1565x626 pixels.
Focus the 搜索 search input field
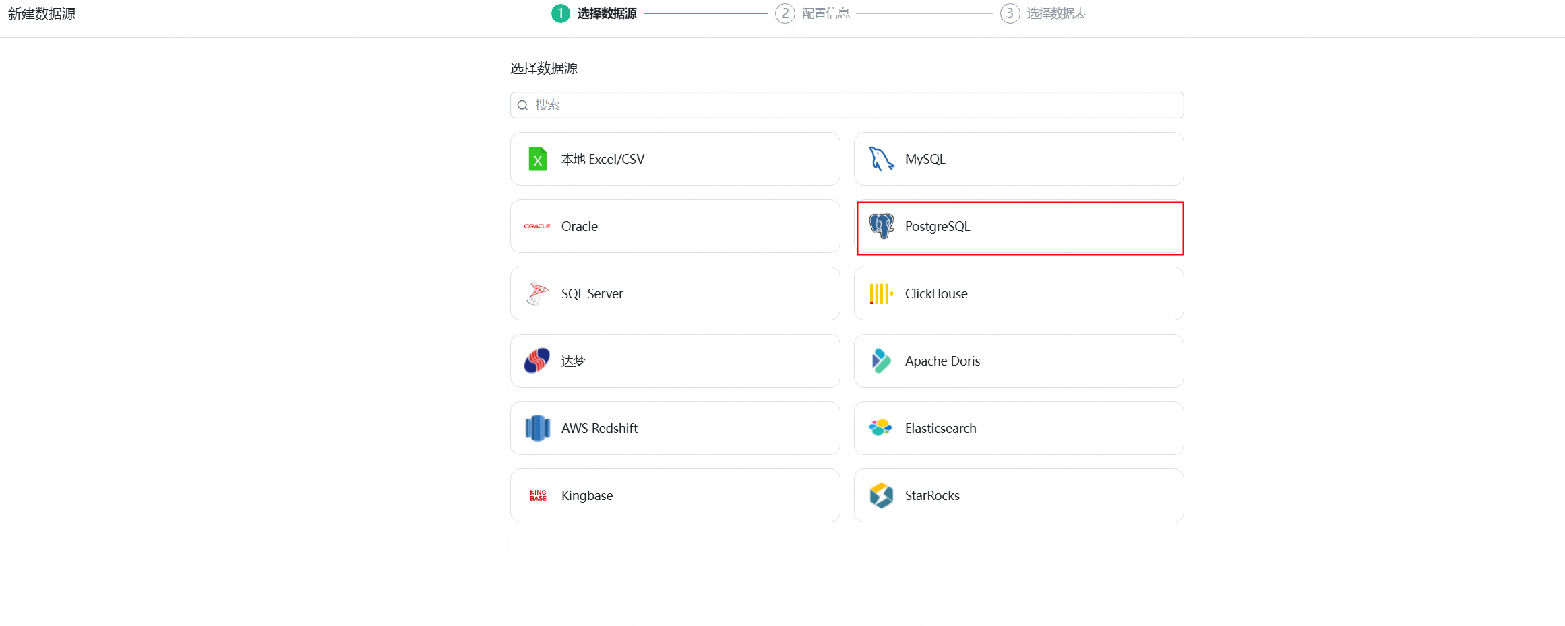point(847,105)
